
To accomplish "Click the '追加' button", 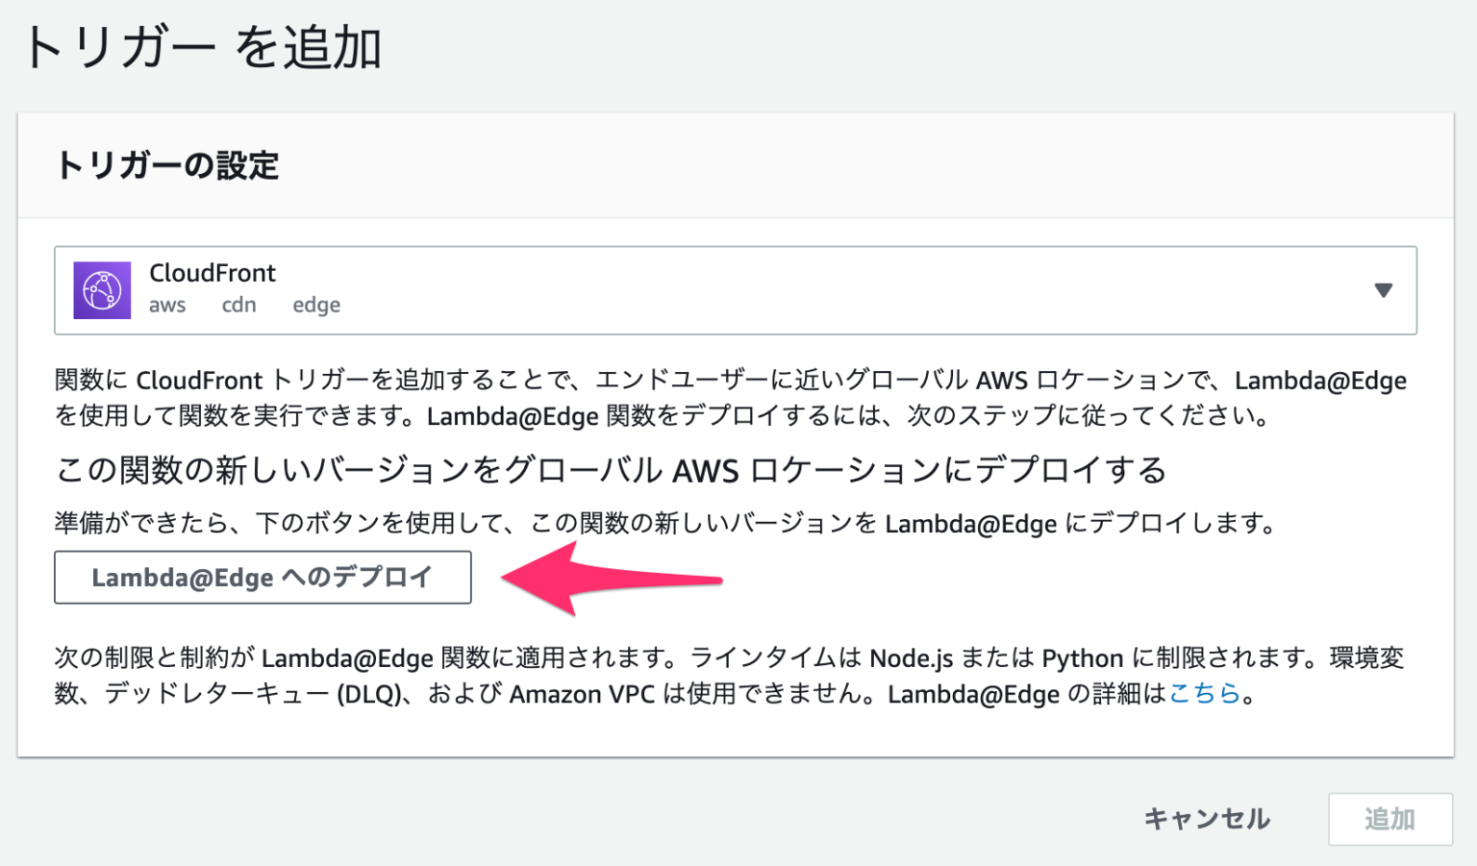I will 1389,819.
